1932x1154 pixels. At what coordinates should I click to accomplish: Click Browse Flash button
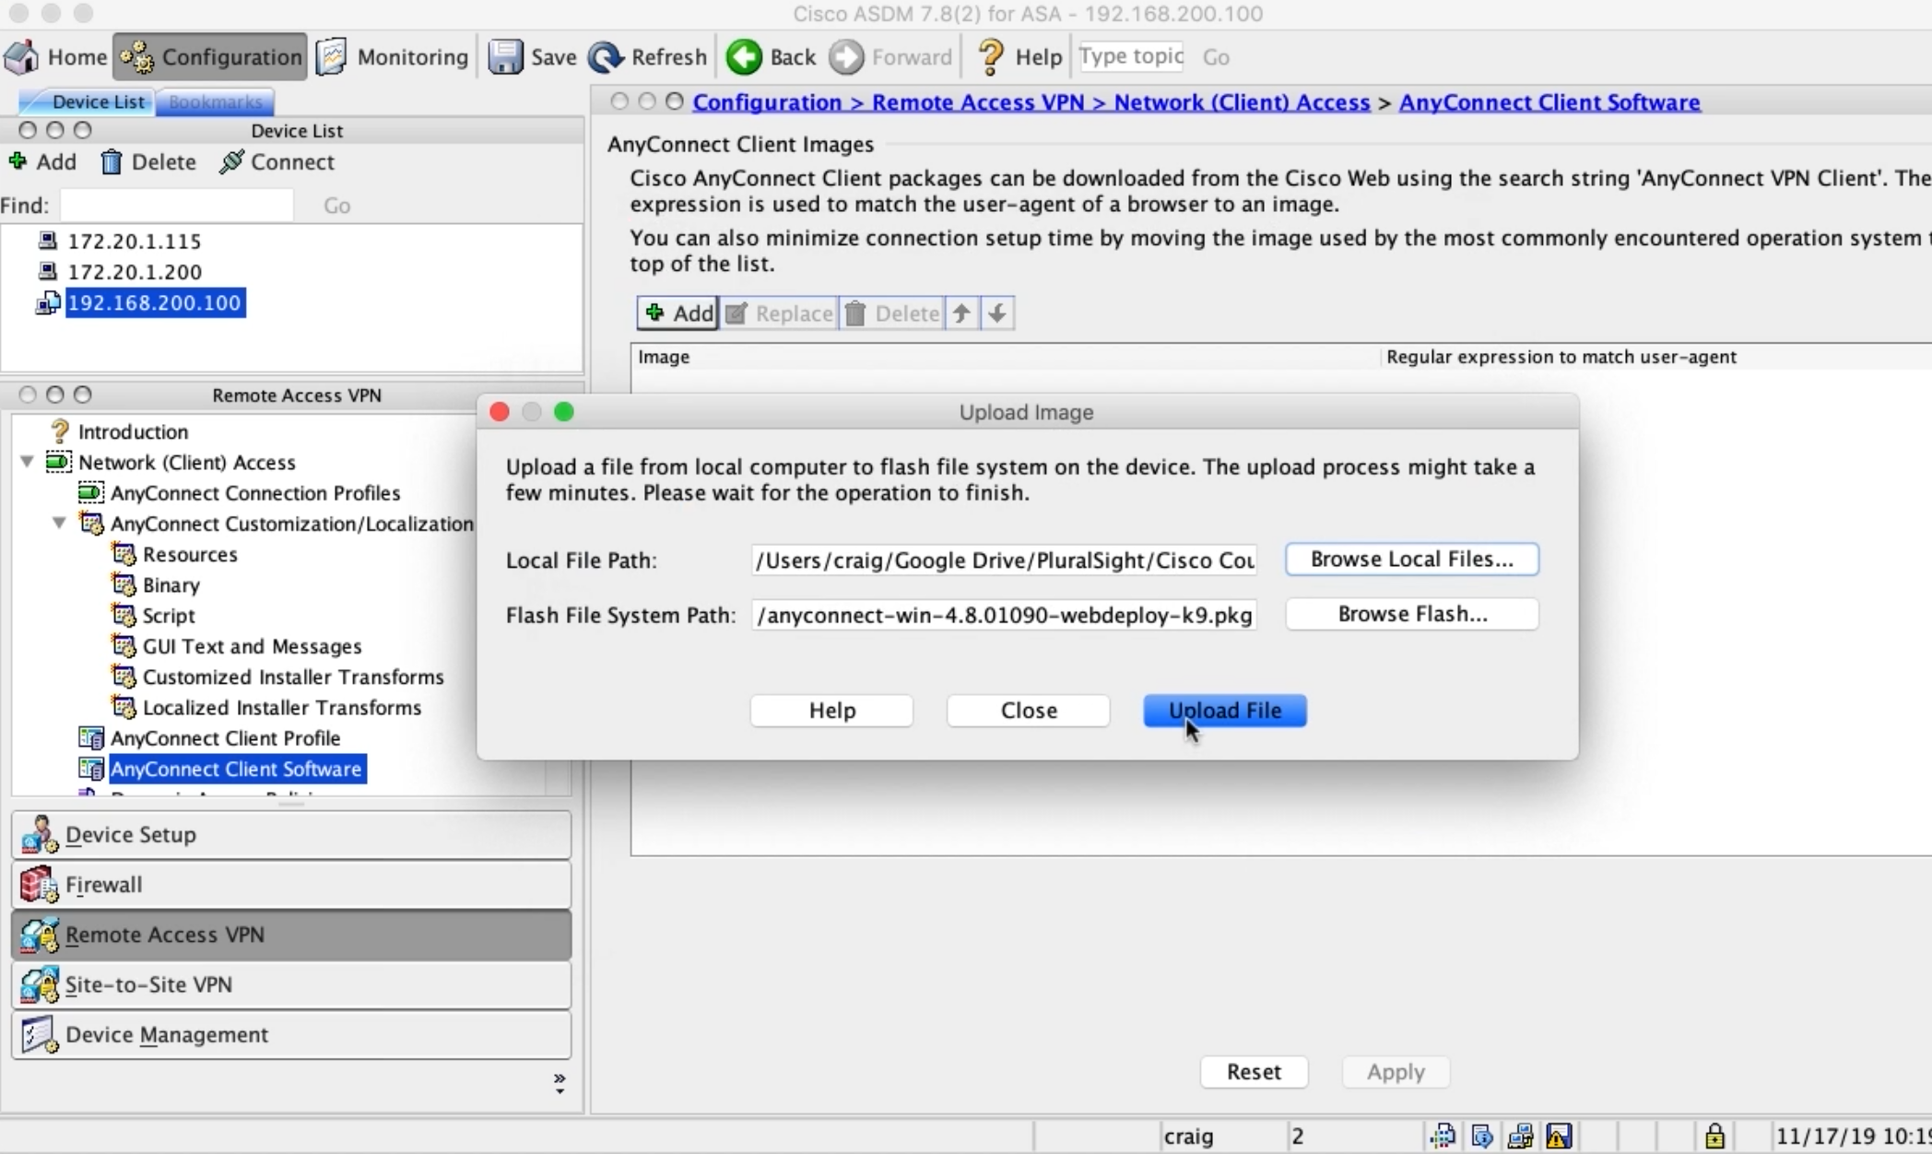click(x=1412, y=614)
